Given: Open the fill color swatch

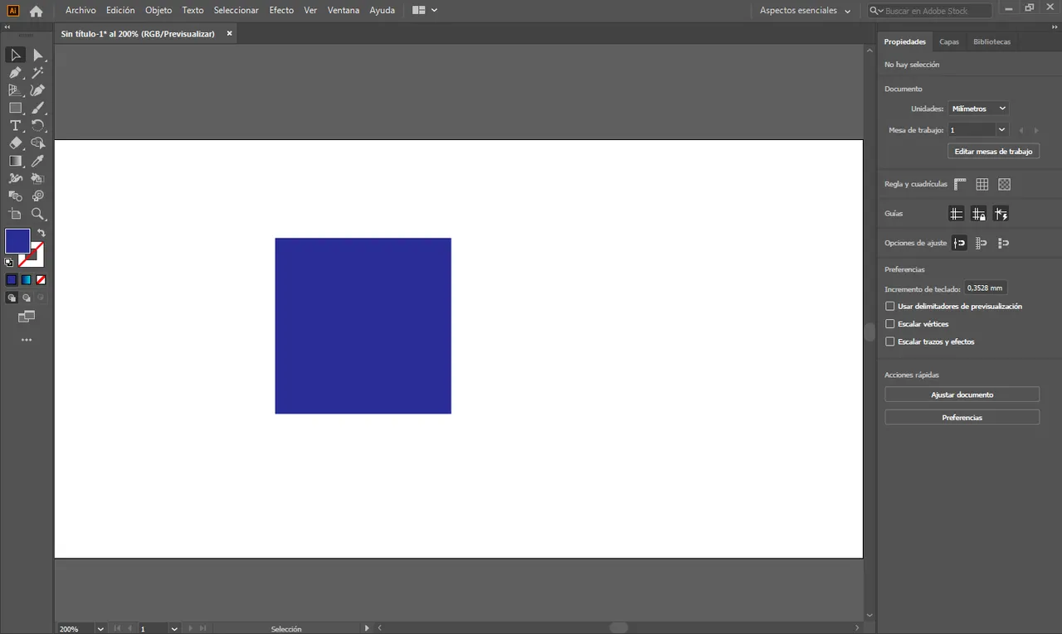Looking at the screenshot, I should tap(17, 241).
